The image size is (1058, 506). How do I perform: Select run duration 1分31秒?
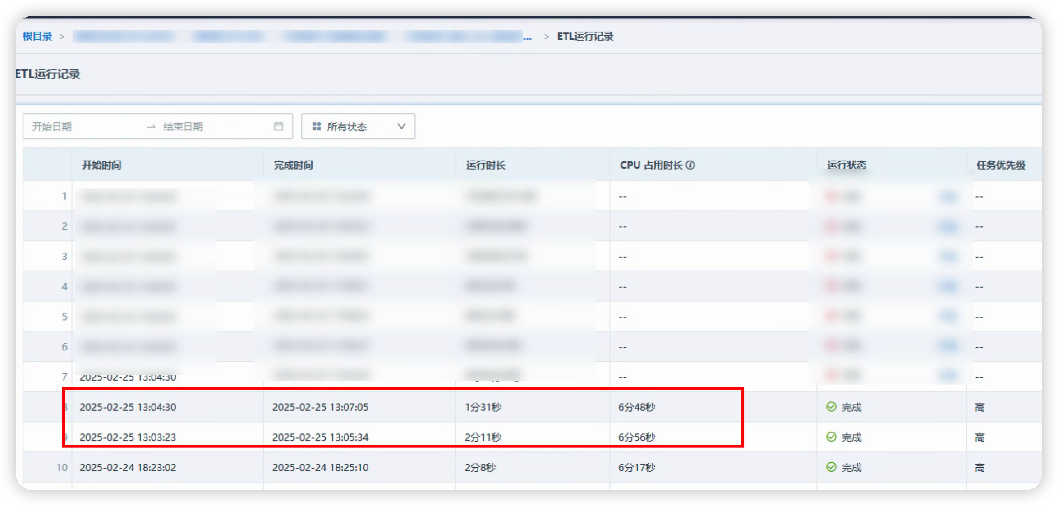click(483, 407)
